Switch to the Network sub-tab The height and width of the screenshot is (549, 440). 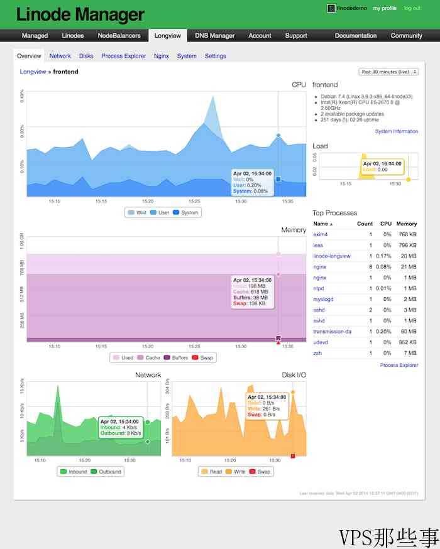(60, 56)
